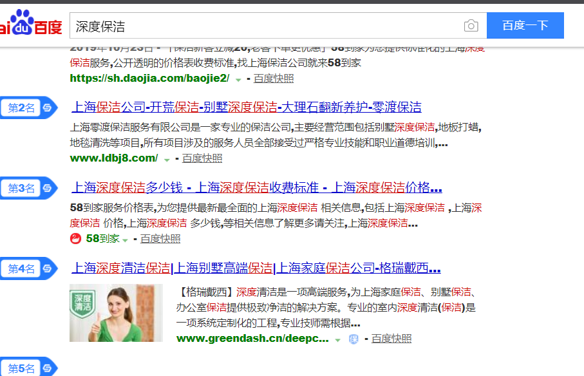Open camera image search icon
Viewport: 584px width, 376px height.
coord(471,26)
